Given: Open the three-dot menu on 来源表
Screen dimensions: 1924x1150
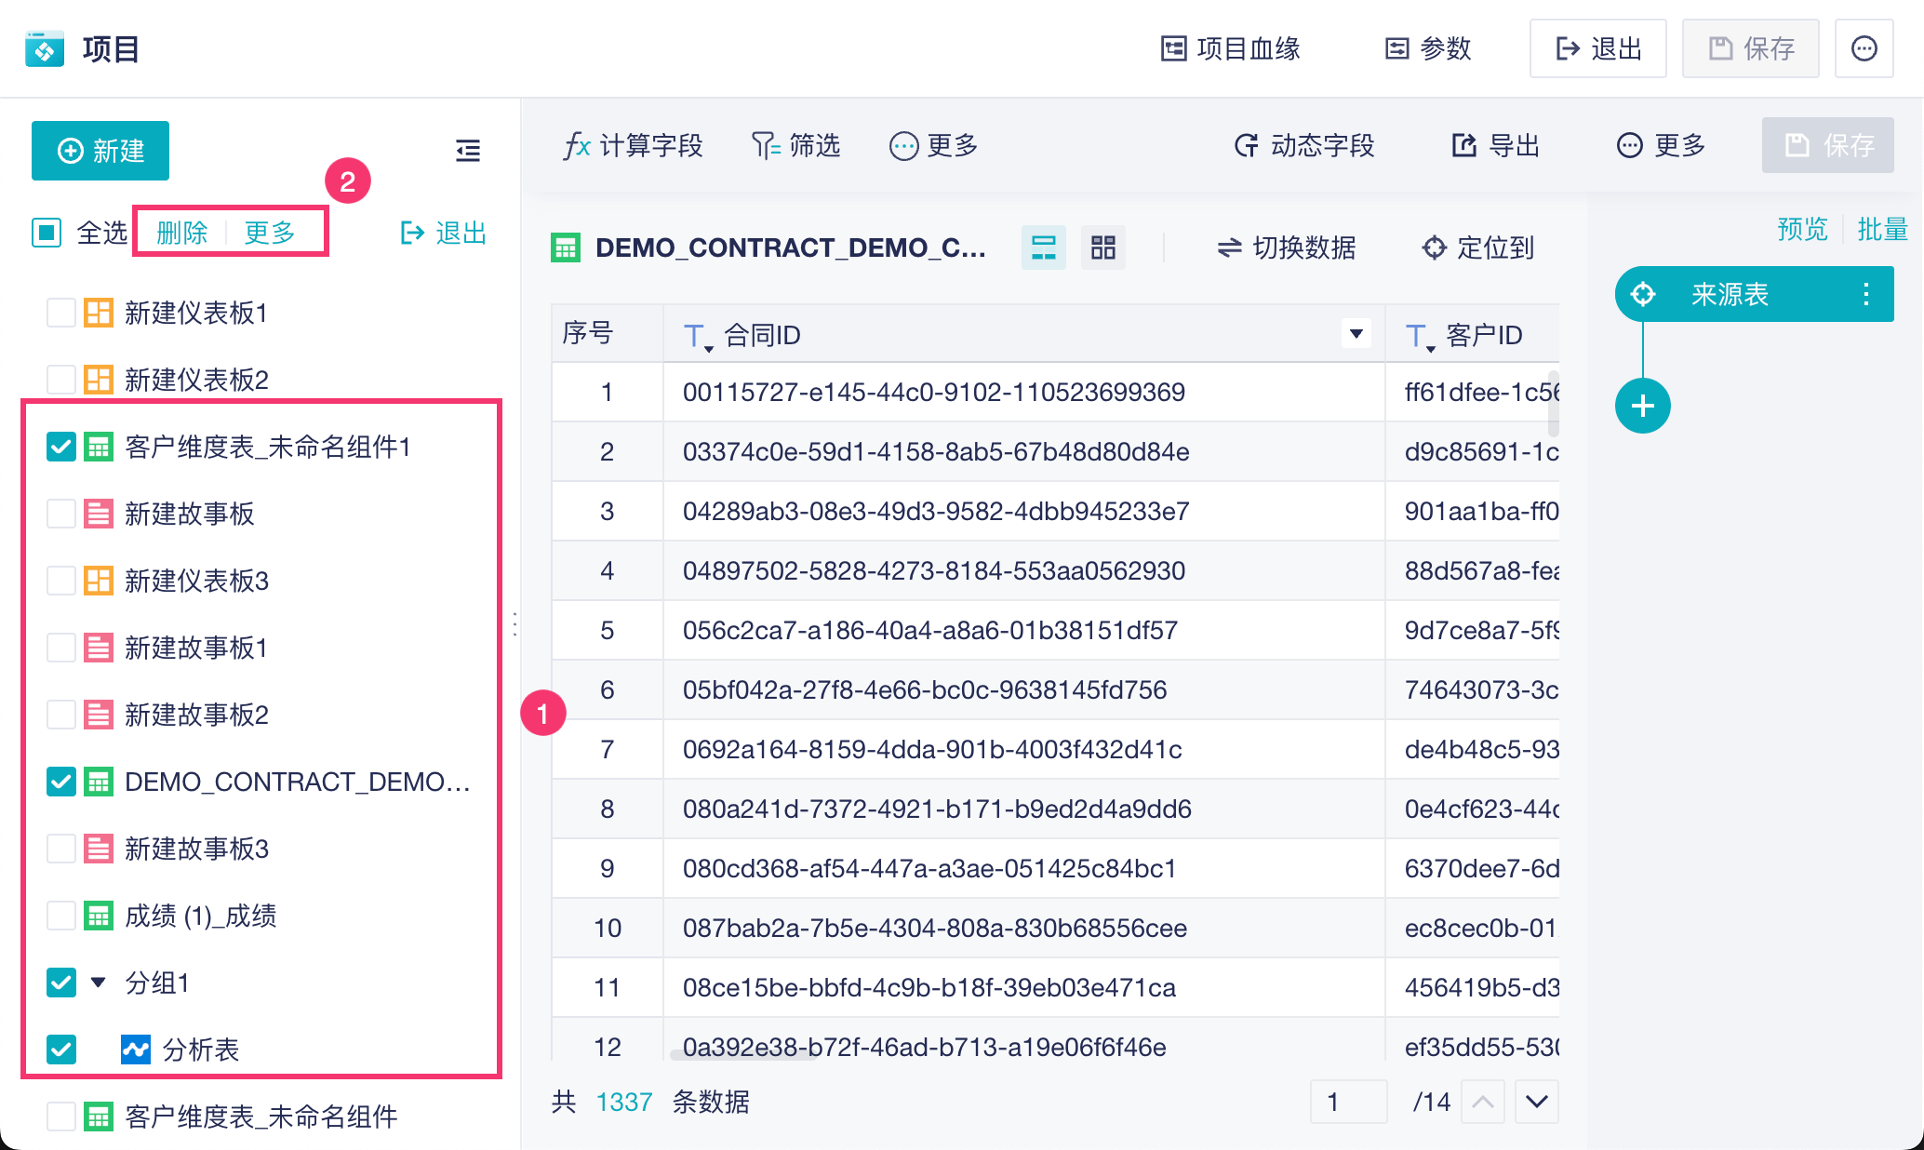Looking at the screenshot, I should pyautogui.click(x=1865, y=295).
